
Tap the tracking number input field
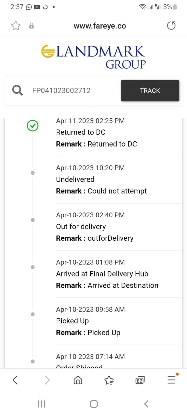point(73,91)
